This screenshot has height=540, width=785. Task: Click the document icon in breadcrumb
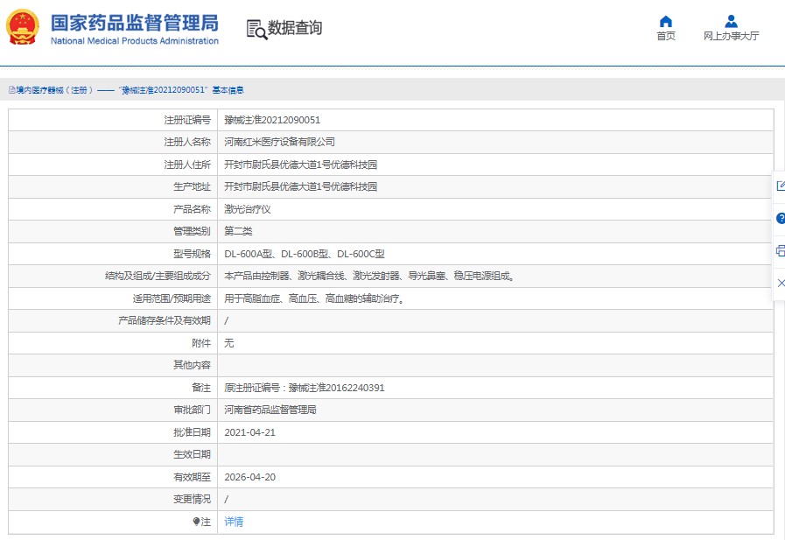click(11, 90)
